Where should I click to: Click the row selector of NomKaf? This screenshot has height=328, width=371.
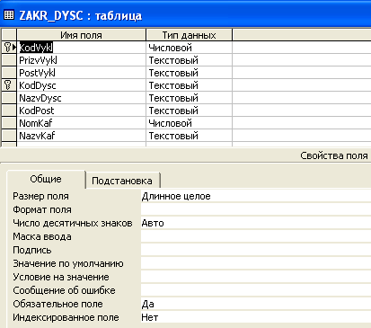point(9,123)
